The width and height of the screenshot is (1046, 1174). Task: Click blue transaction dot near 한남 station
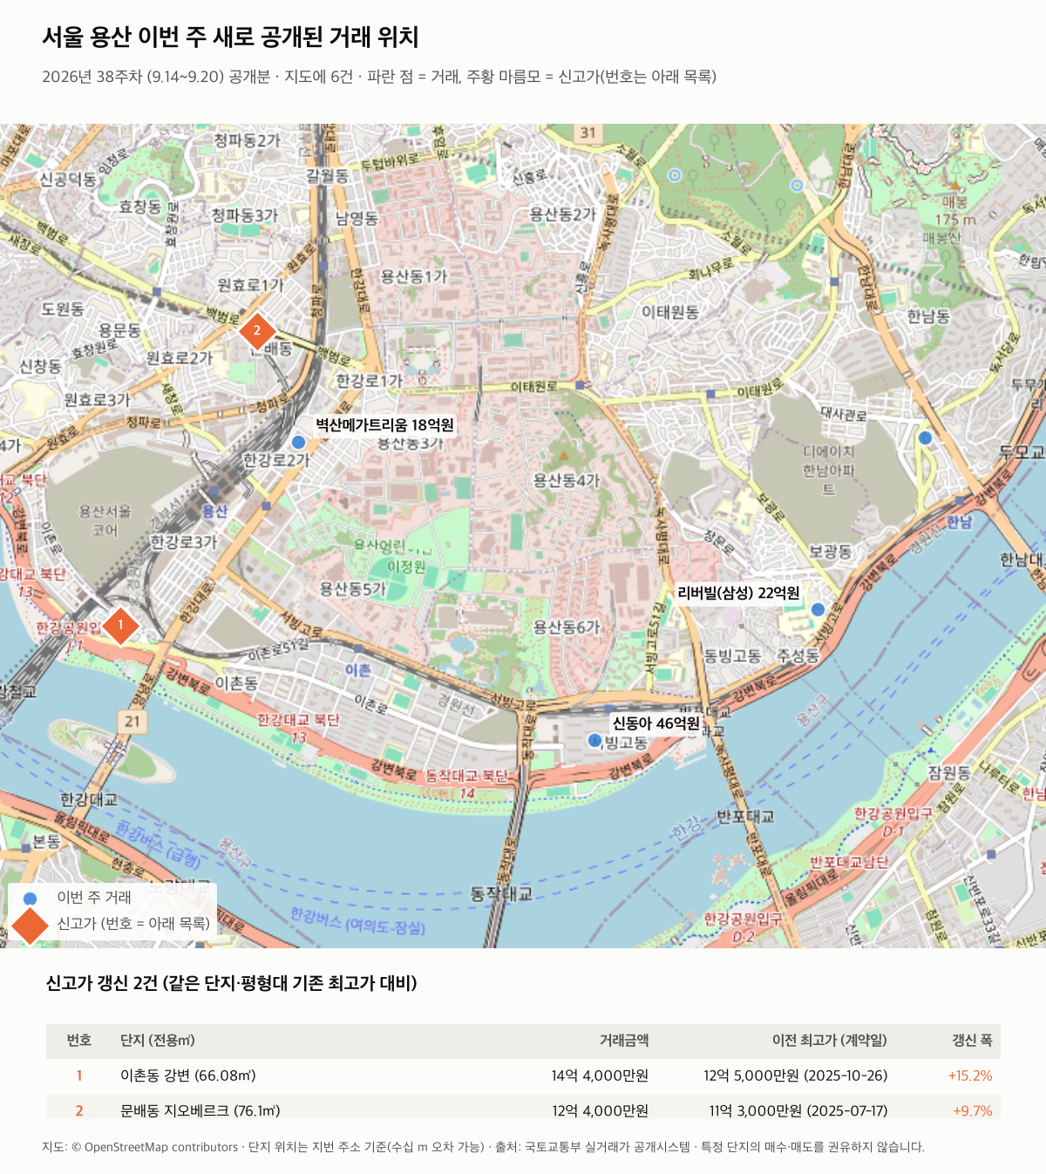925,438
